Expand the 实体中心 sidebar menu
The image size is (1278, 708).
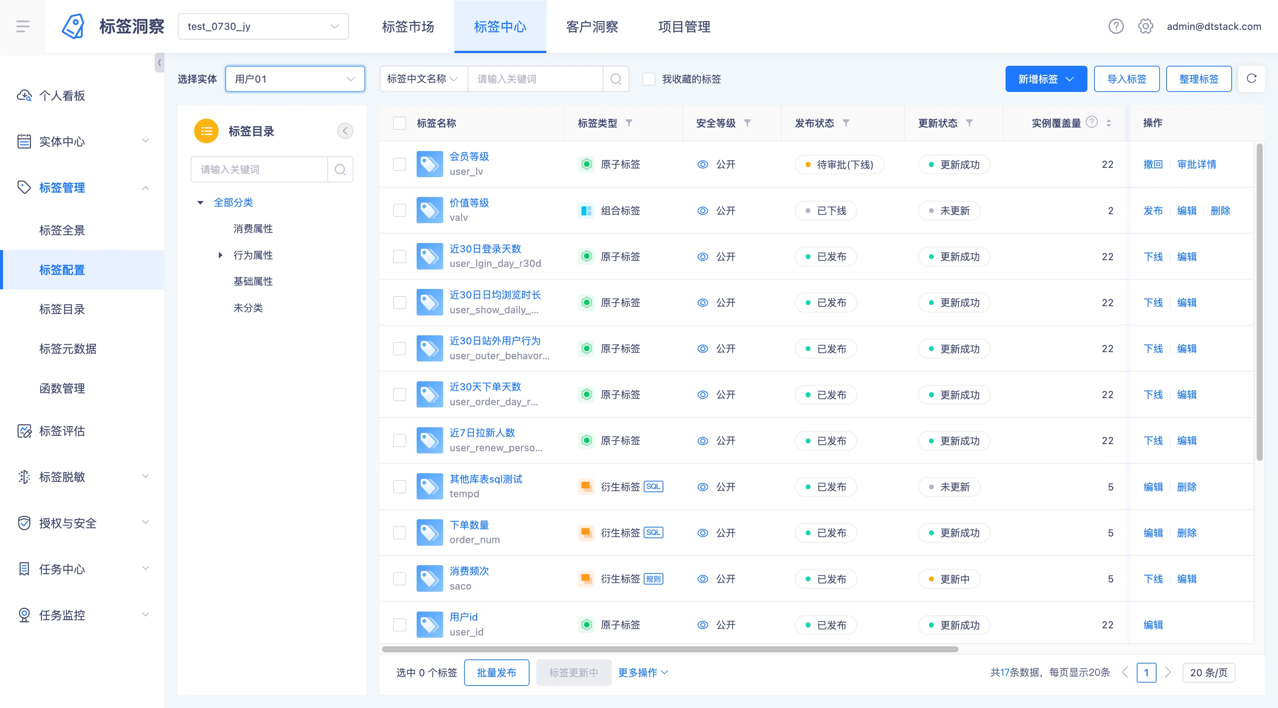point(83,141)
